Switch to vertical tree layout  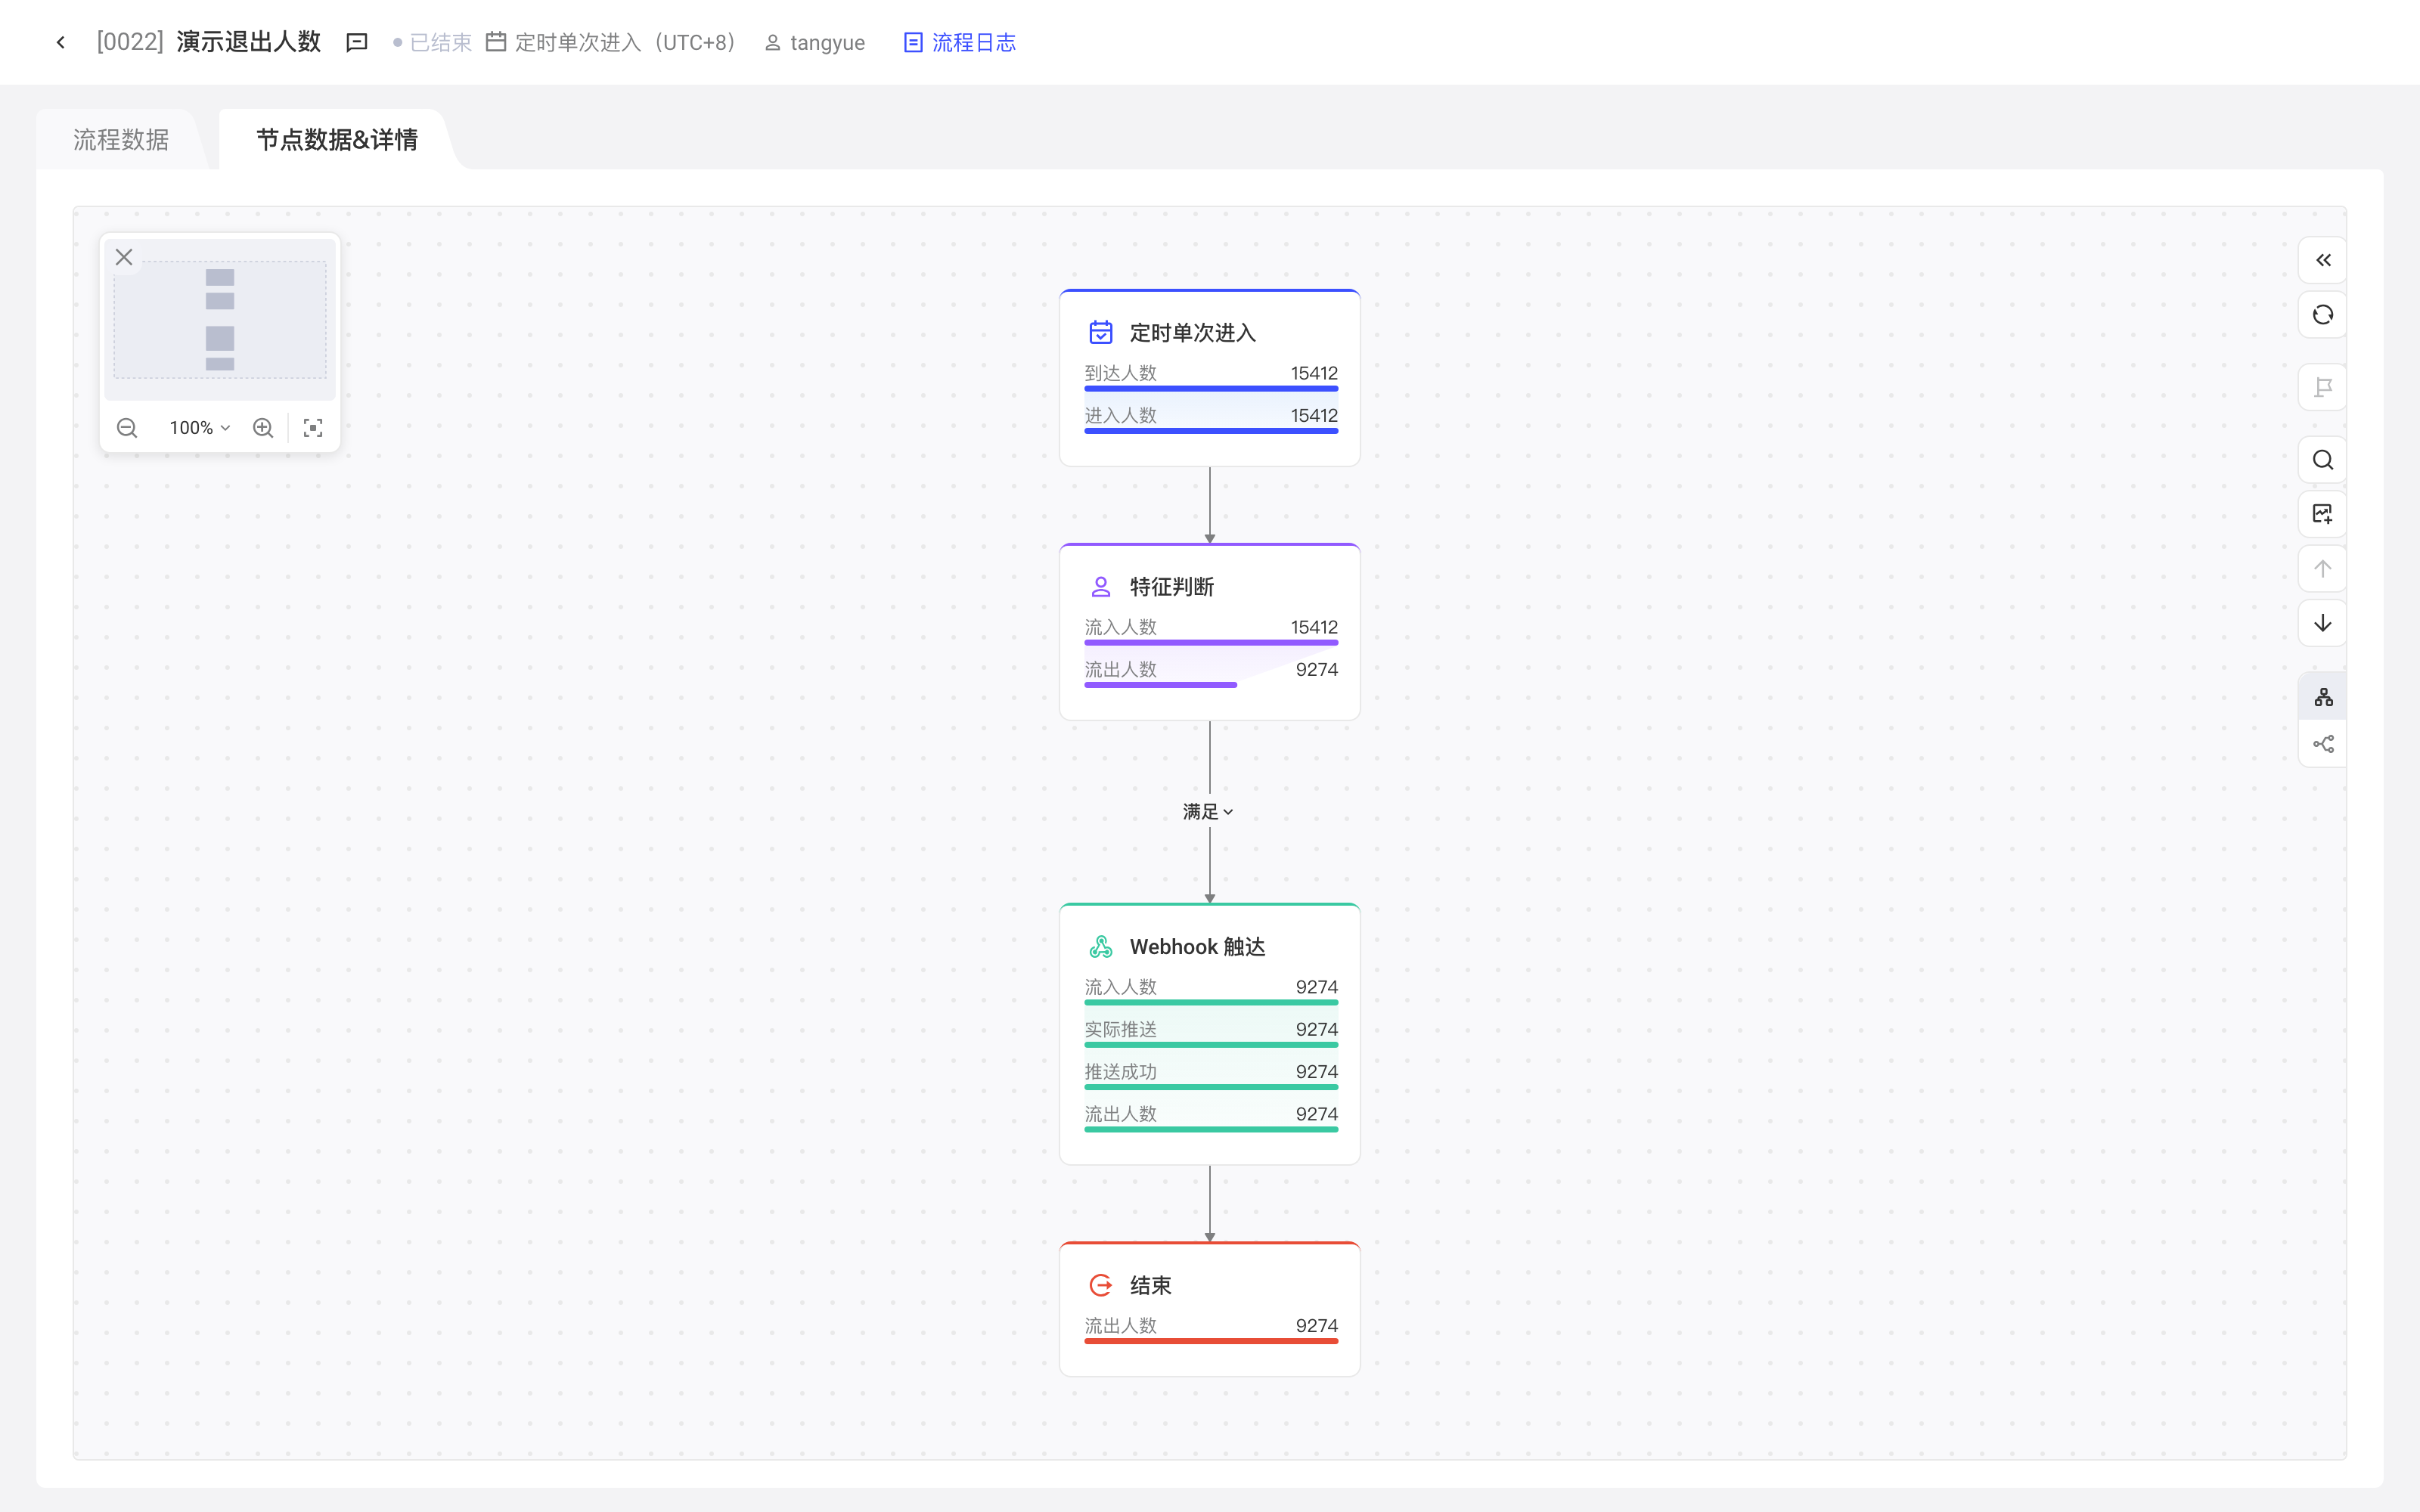coord(2323,697)
